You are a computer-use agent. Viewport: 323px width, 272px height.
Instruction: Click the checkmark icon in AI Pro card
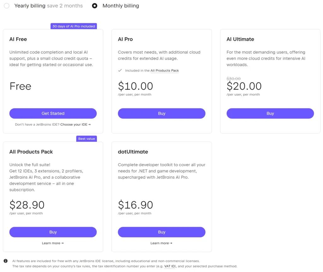(120, 71)
